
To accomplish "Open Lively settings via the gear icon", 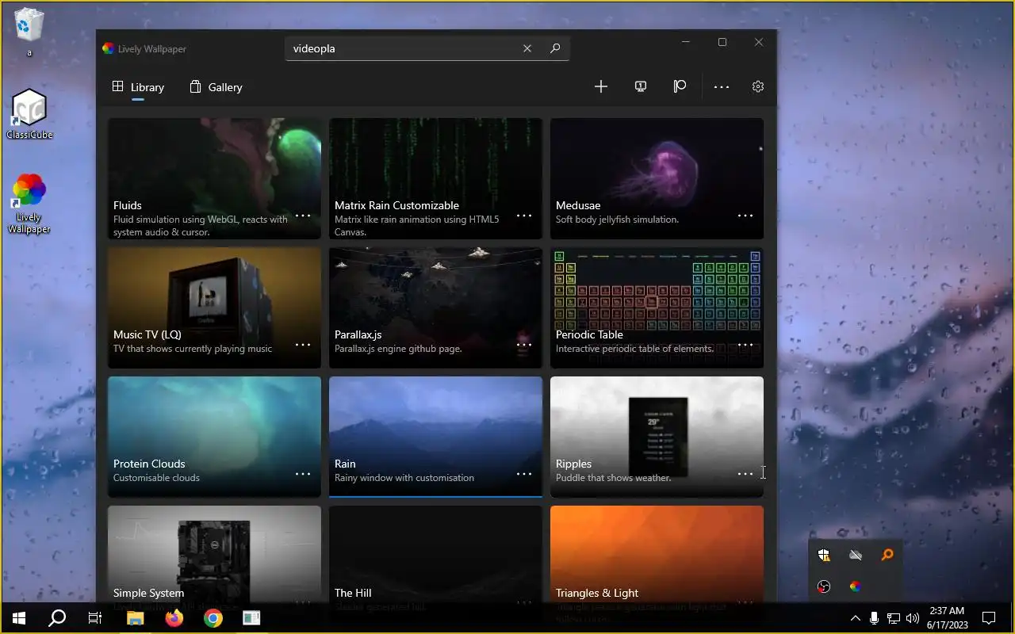I will 758,86.
